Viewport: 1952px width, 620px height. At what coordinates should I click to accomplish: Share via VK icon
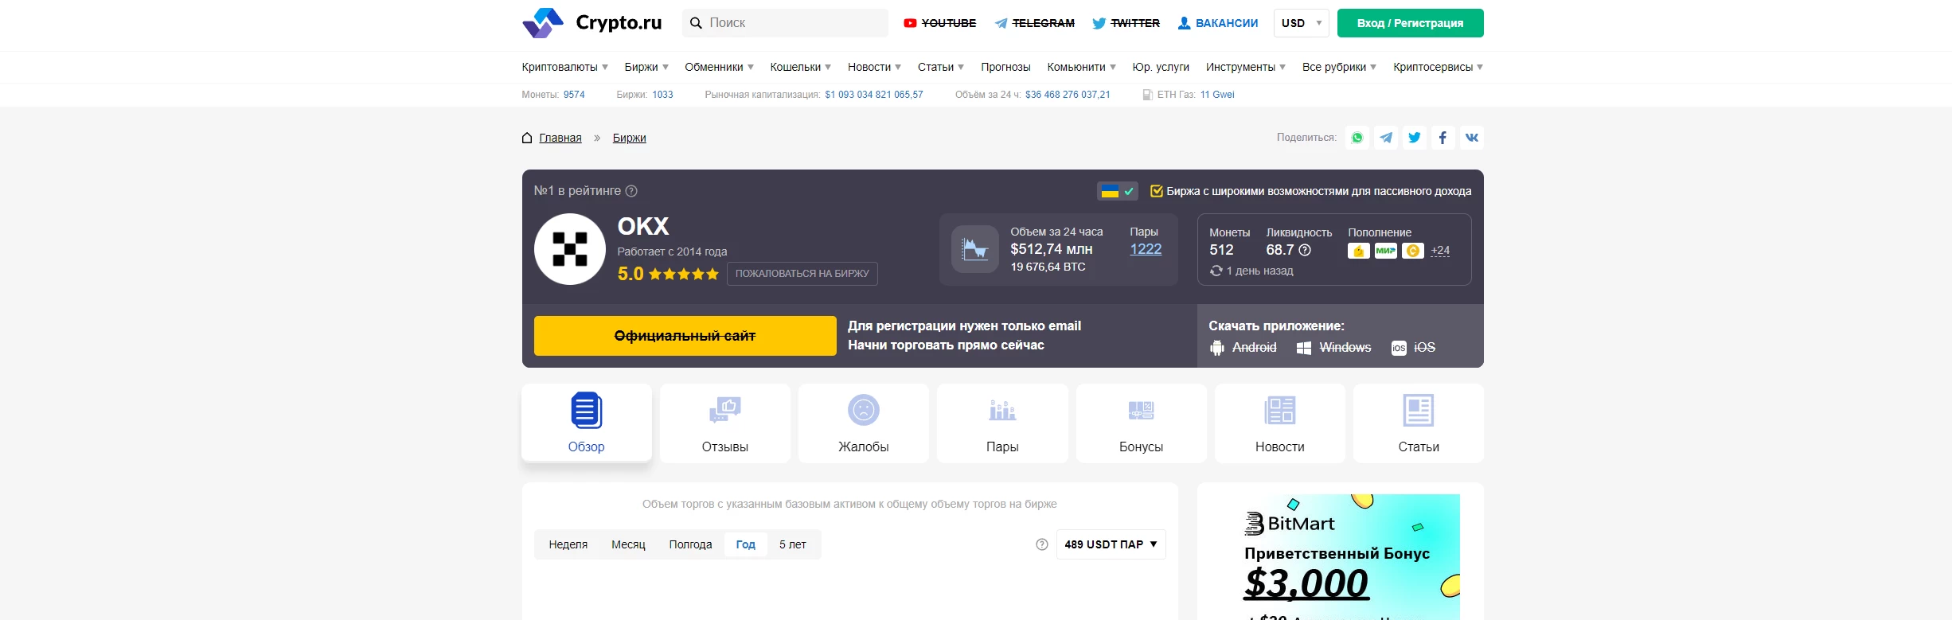pyautogui.click(x=1472, y=138)
